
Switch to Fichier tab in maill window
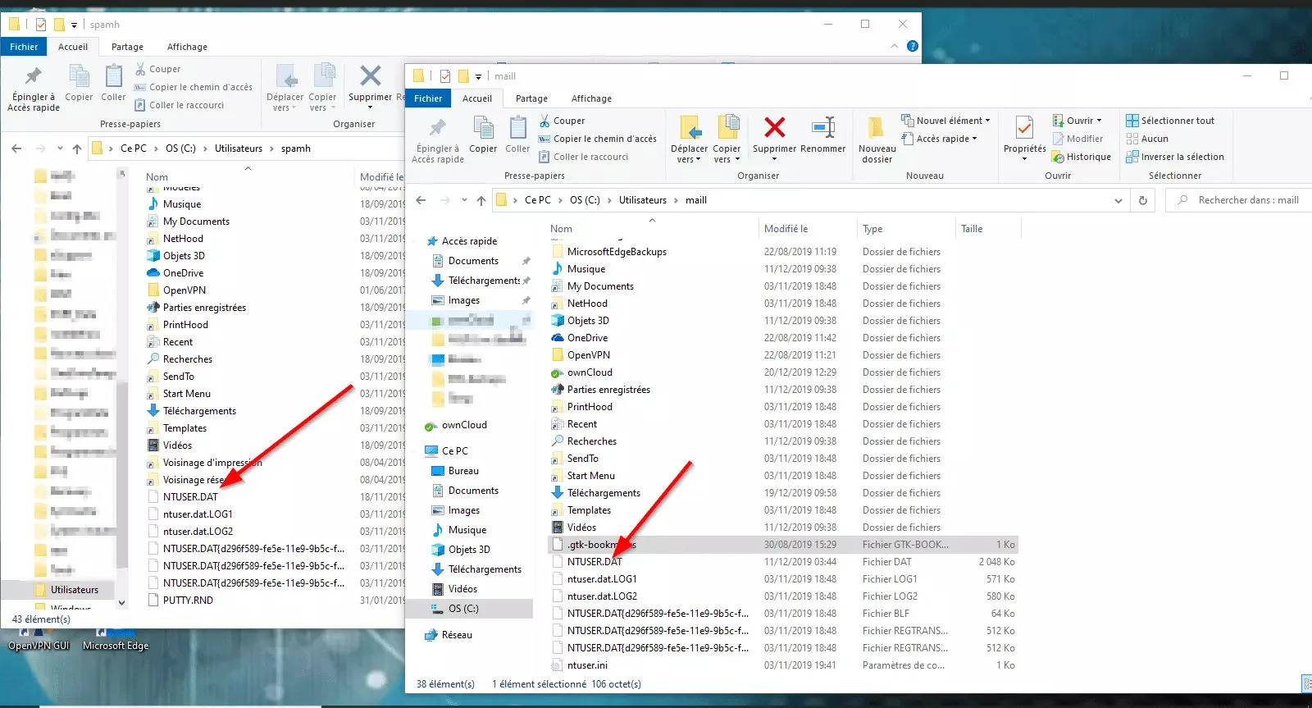click(x=428, y=98)
